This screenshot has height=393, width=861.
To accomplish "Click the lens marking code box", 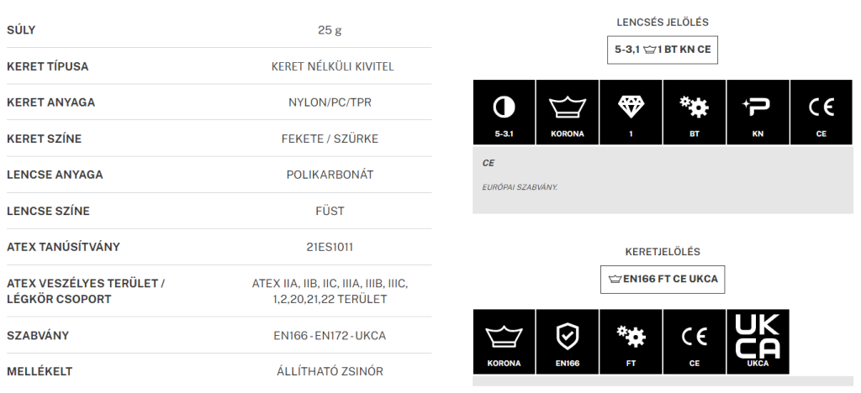I will click(663, 50).
